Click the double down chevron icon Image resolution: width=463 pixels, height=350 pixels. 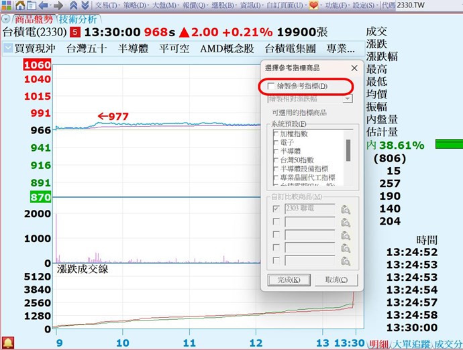tap(85, 5)
